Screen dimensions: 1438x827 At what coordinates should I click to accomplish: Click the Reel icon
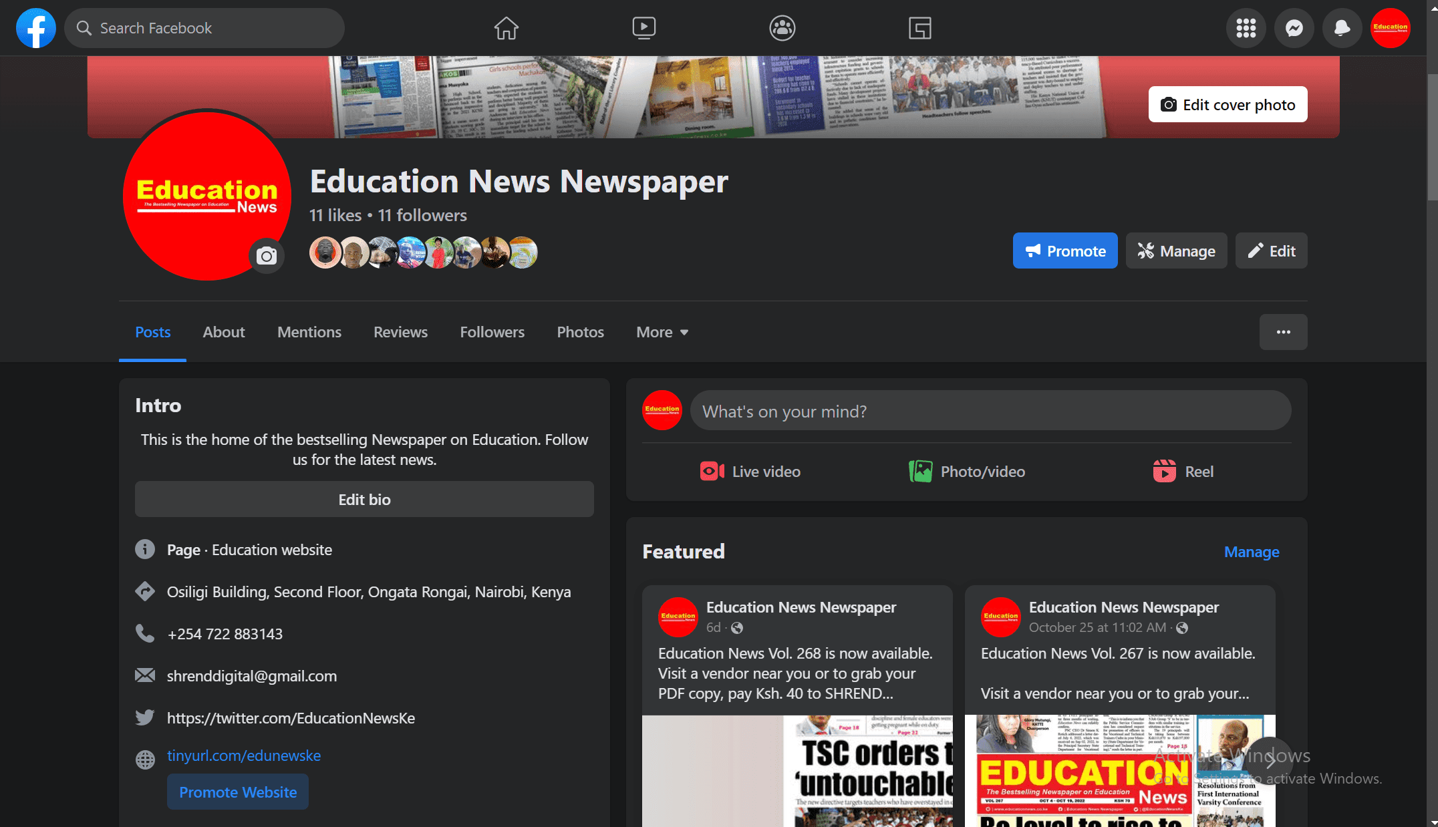pos(1164,471)
